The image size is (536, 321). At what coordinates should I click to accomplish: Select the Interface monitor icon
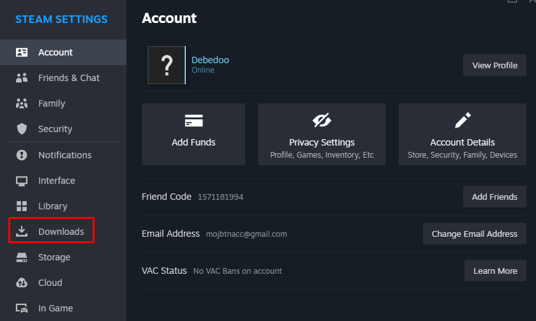pyautogui.click(x=22, y=181)
